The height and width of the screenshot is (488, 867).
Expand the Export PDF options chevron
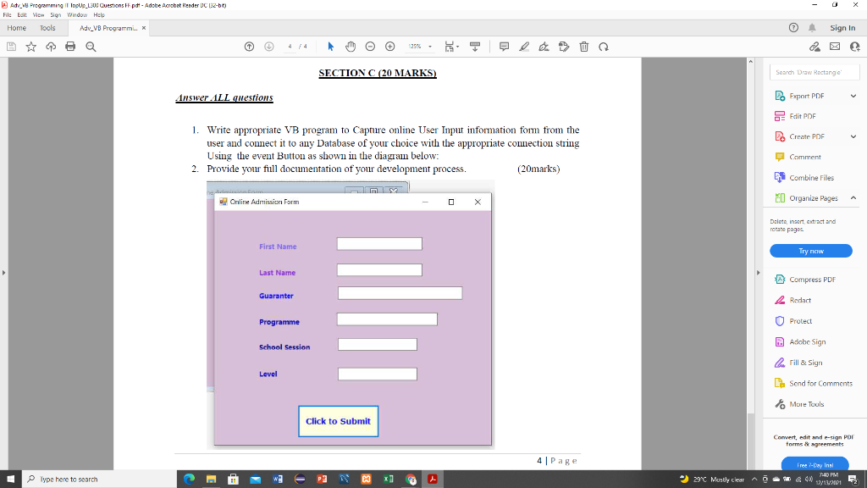(x=853, y=96)
